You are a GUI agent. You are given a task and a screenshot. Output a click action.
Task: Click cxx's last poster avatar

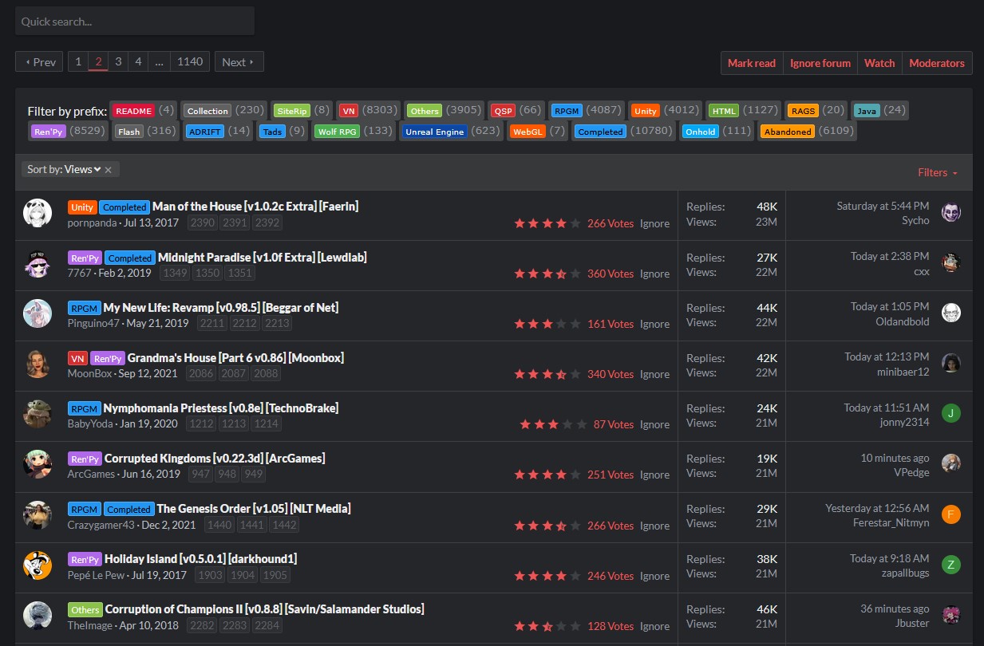950,262
